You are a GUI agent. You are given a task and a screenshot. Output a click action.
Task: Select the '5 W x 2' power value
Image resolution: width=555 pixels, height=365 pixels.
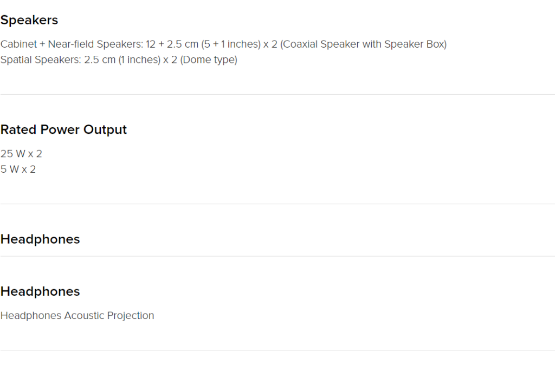tap(18, 170)
